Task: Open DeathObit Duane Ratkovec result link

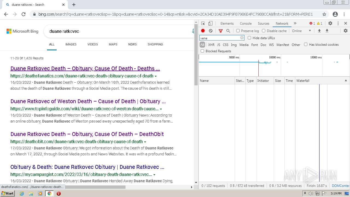Action: click(x=87, y=134)
